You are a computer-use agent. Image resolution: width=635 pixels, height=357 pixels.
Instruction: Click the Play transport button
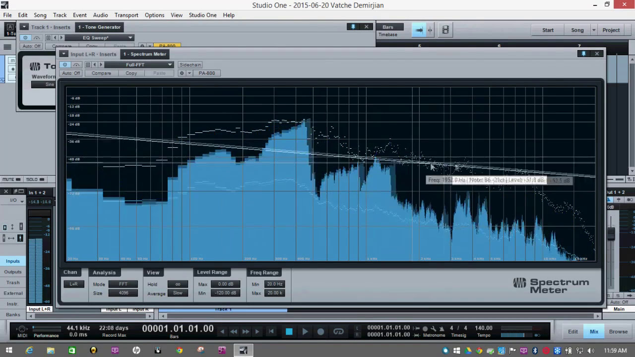coord(305,332)
